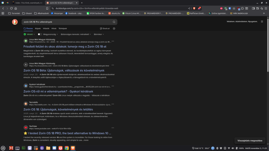Screen dimensions: 269x151
Task: Select the Térképek results tab
Action: [x=63, y=29]
